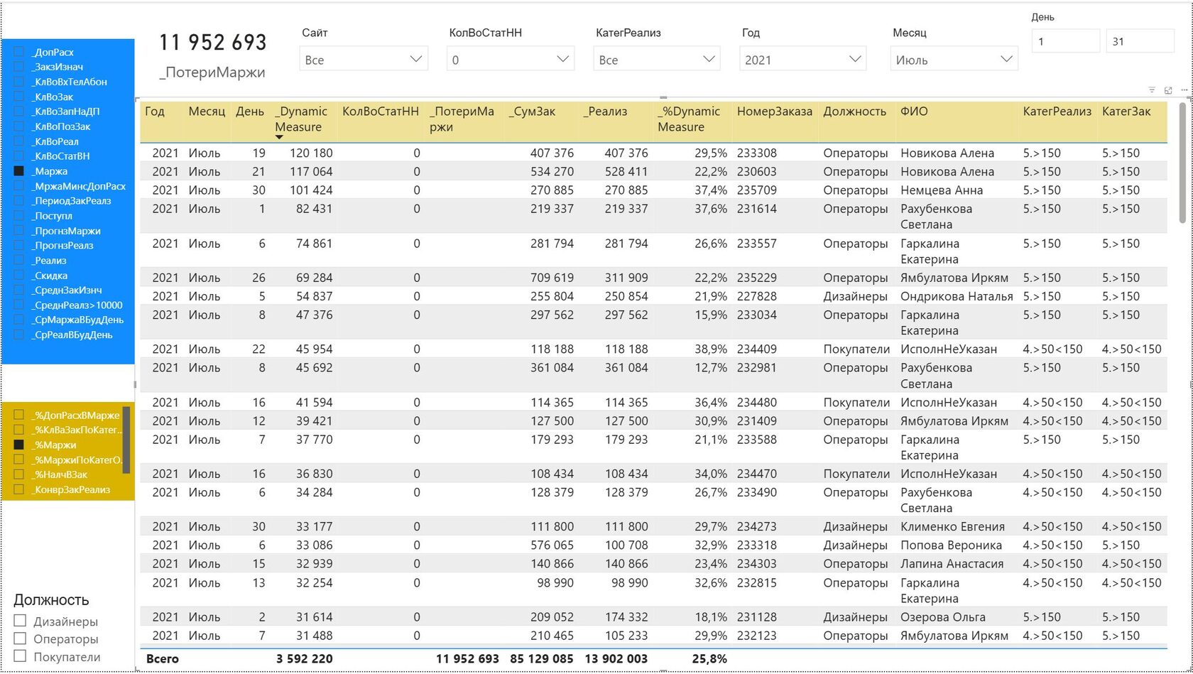Viewport: 1193px width, 674px height.
Task: Open focus mode for the table
Action: pos(1168,90)
